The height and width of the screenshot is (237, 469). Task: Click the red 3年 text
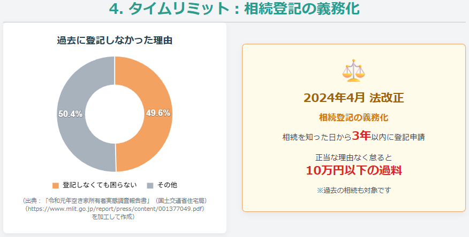(361, 136)
